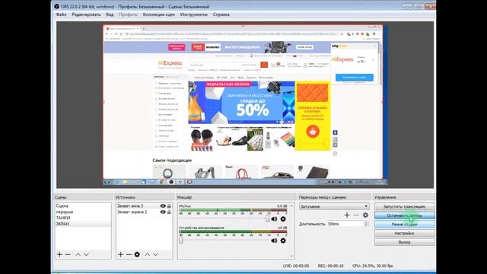Open the Файл menu
487x274 pixels.
click(x=61, y=14)
